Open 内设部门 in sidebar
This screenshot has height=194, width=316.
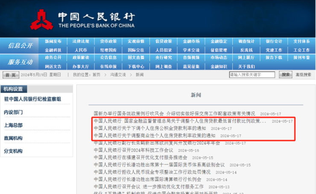coord(13,112)
